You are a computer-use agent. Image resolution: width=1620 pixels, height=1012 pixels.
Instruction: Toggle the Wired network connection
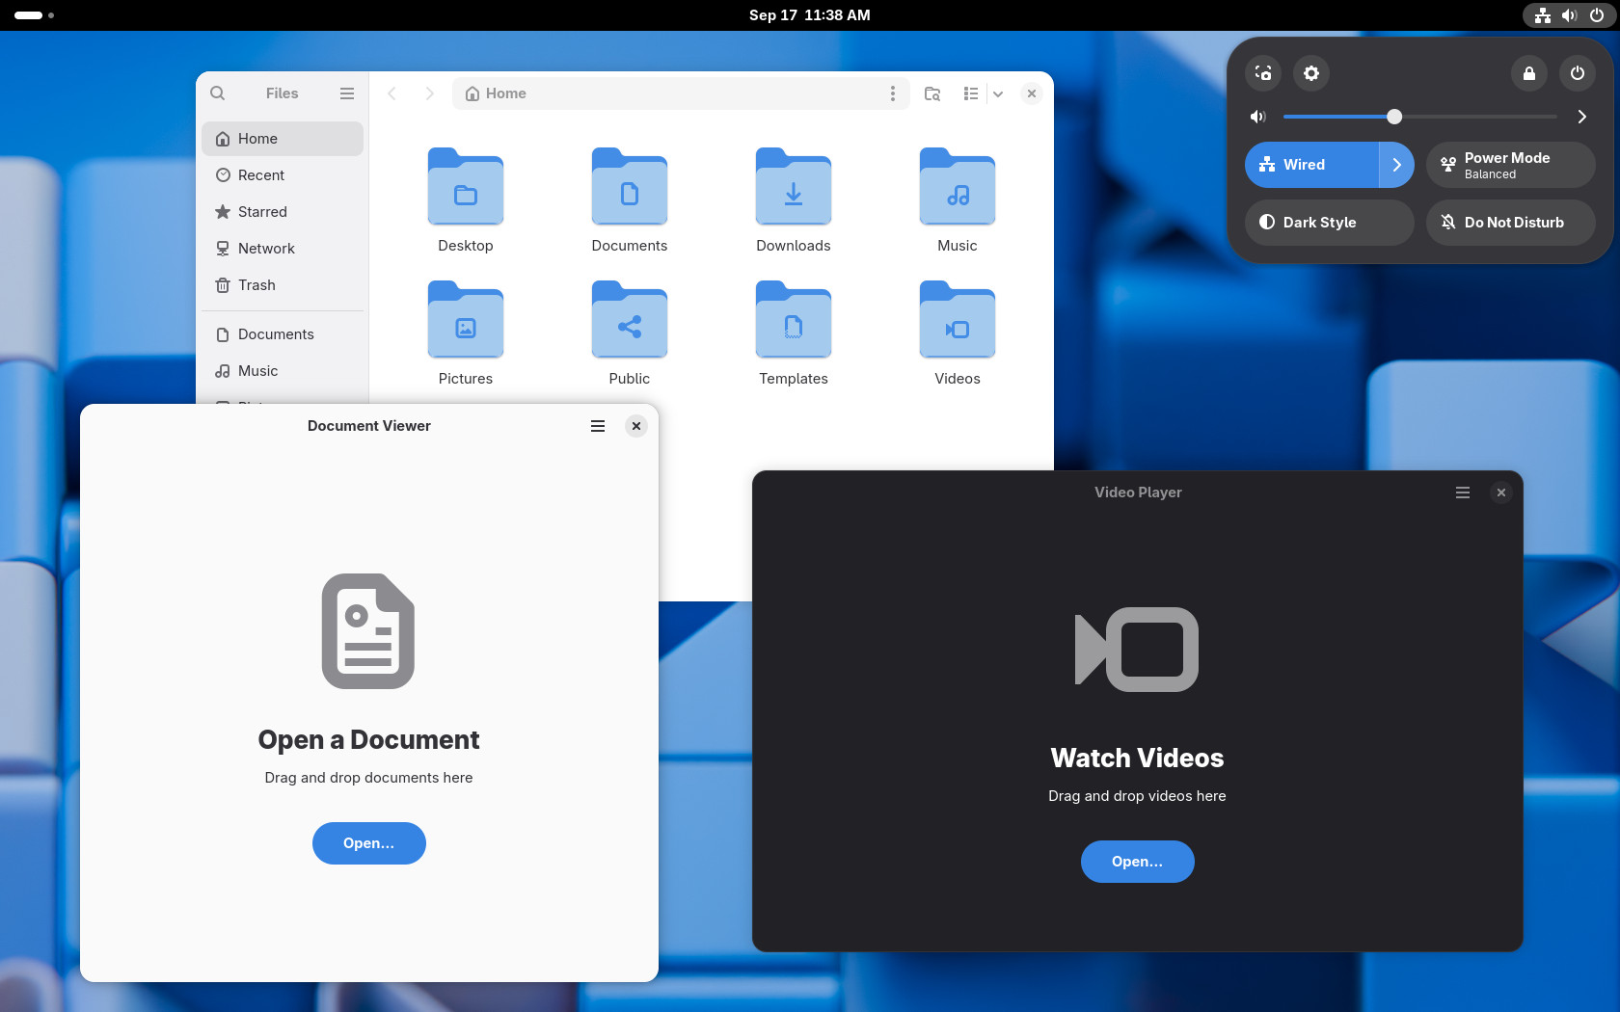click(x=1311, y=165)
